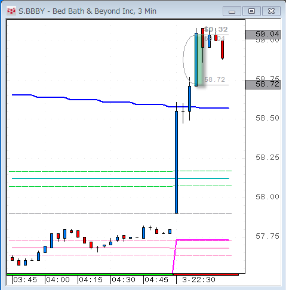Click the red chart icon in title bar
Viewport: 286px width, 290px height.
click(11, 11)
